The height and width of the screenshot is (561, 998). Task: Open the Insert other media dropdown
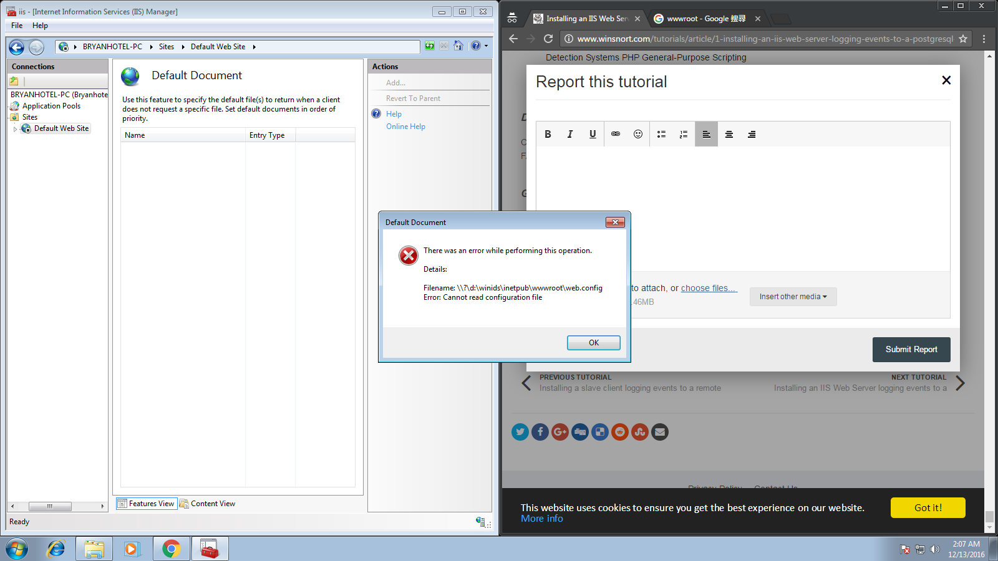(x=793, y=297)
